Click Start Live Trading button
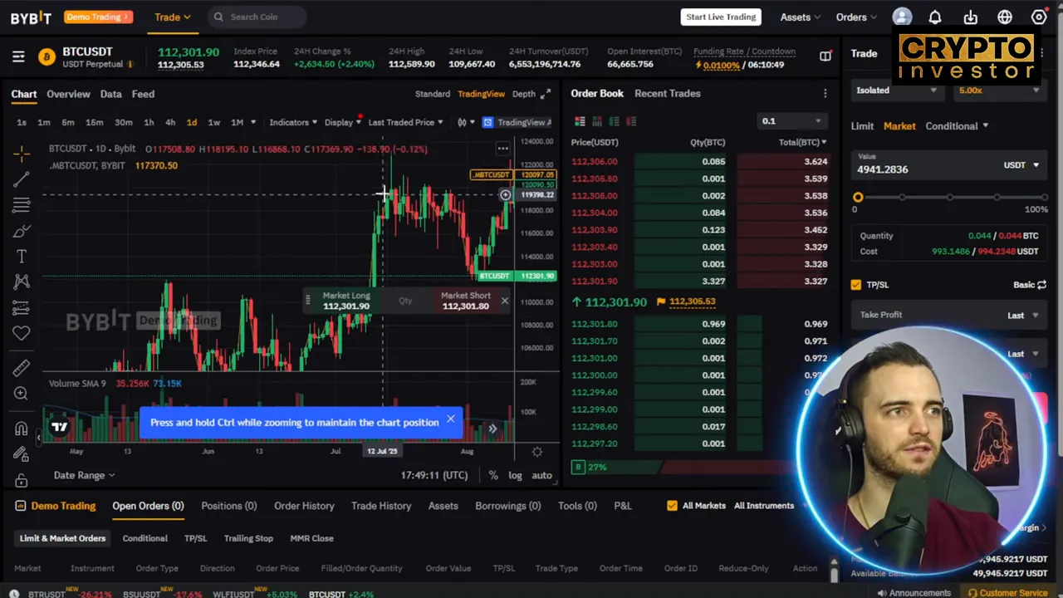1063x598 pixels. coord(721,17)
